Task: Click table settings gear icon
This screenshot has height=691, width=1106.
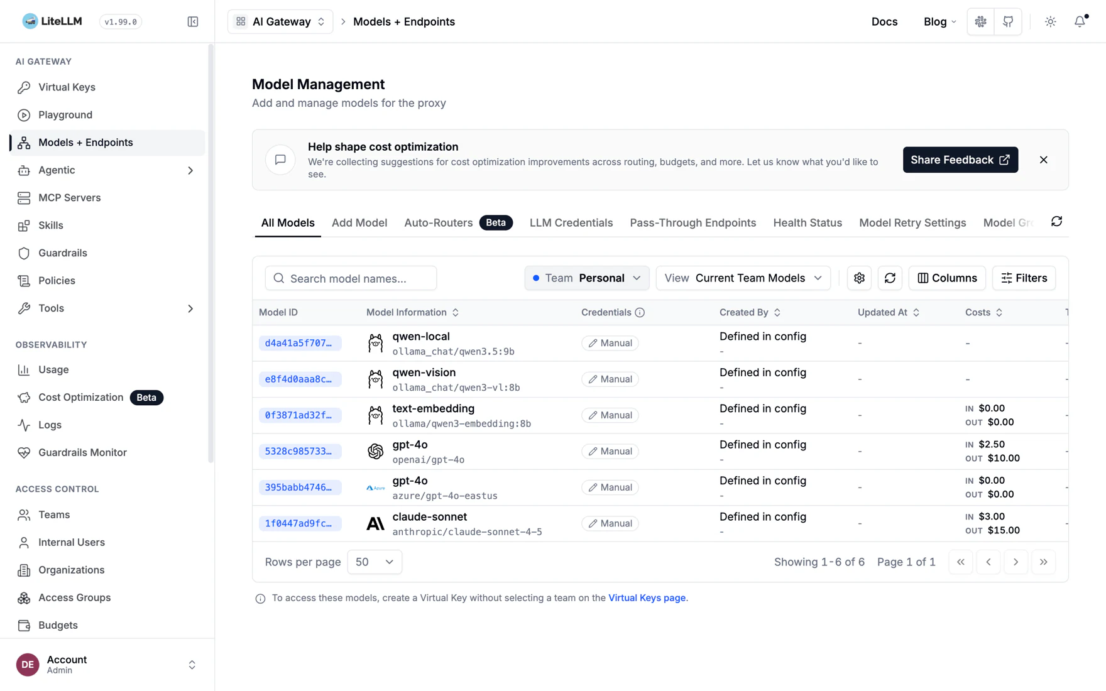Action: click(859, 278)
